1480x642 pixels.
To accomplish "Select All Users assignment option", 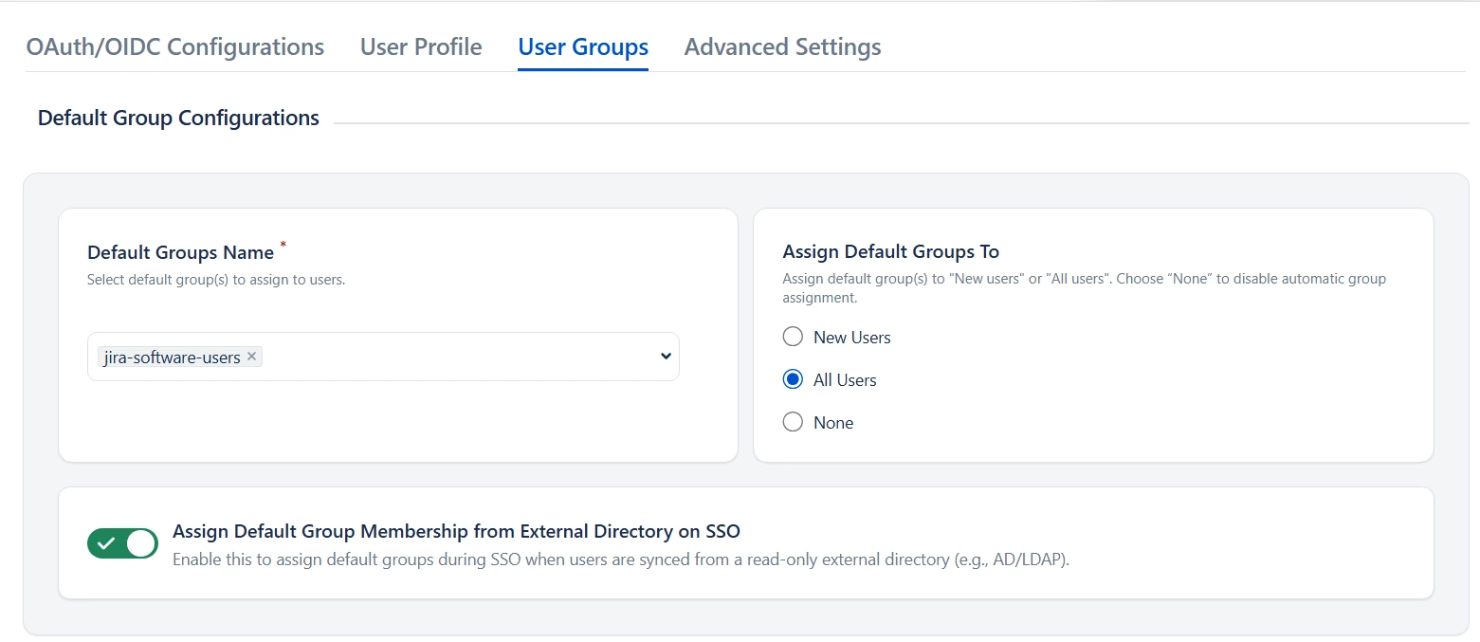I will pyautogui.click(x=793, y=378).
